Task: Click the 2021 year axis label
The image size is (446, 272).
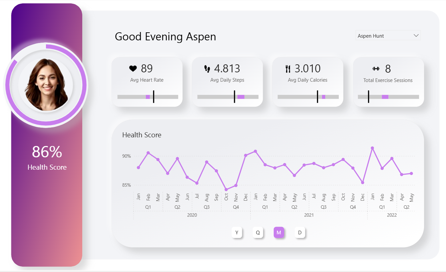Action: [309, 215]
